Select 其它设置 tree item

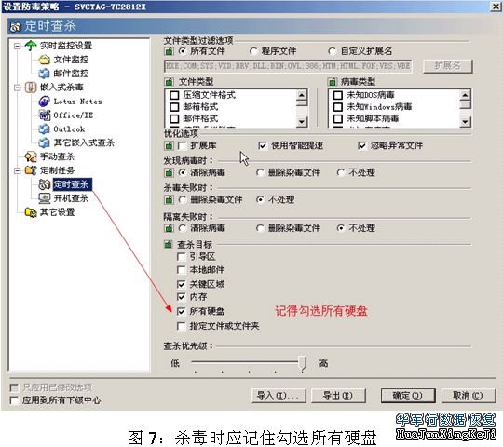tap(57, 212)
